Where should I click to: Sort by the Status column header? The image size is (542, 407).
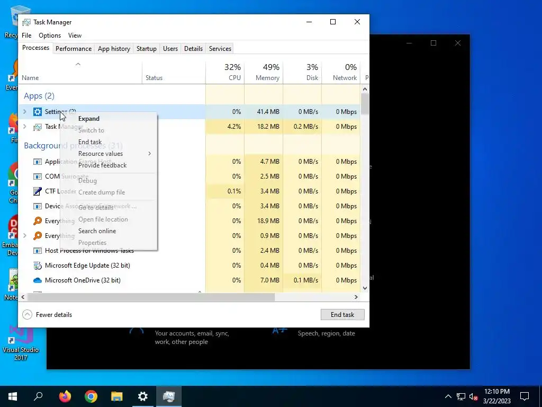pos(174,73)
